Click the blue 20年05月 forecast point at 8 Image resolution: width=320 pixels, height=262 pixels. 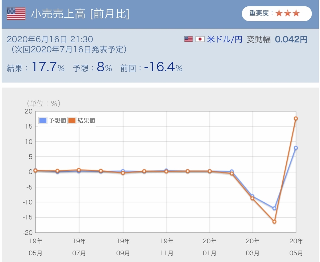[x=296, y=148]
